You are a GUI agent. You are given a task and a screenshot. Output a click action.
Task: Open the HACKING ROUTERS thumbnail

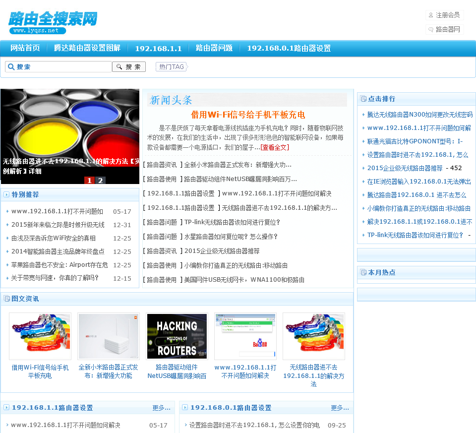pyautogui.click(x=177, y=336)
